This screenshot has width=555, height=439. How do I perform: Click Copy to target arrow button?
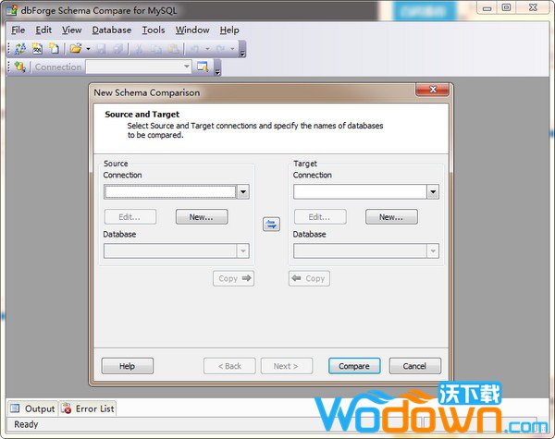point(234,278)
